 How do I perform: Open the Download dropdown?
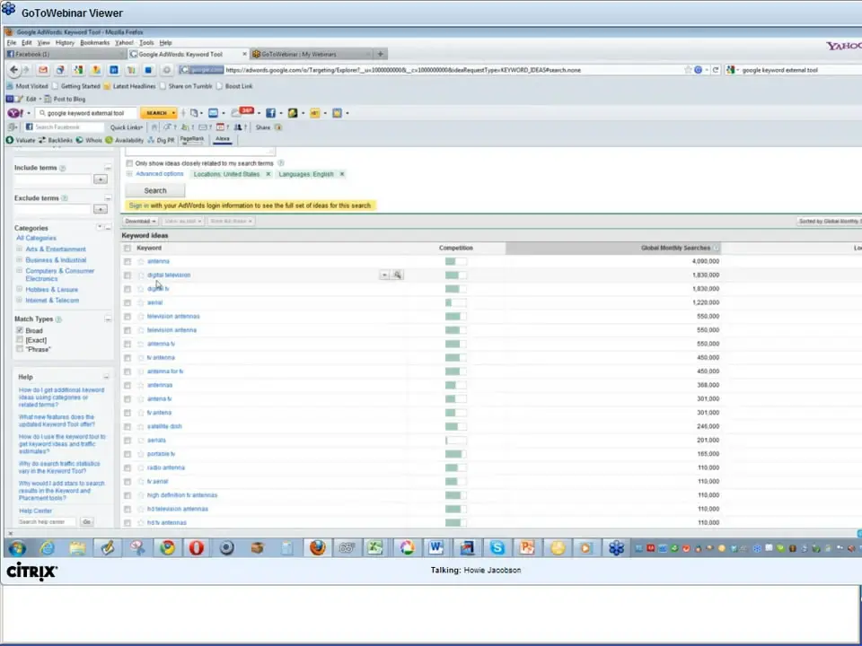[140, 222]
